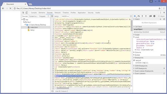Expand the XHR Breakpoints section

tap(134, 68)
